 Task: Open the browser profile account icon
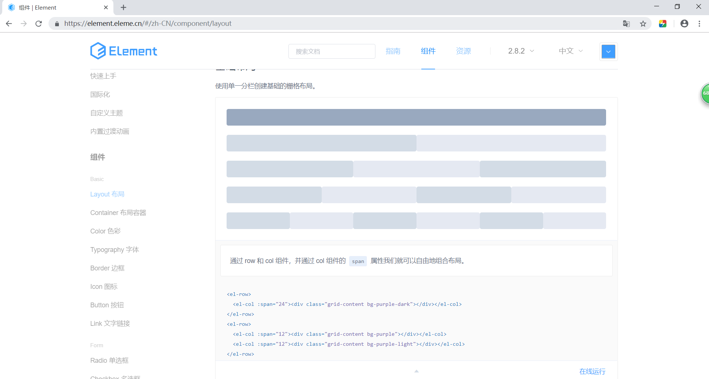tap(684, 24)
